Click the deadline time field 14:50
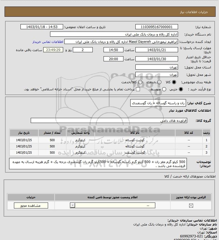 (x=113, y=50)
